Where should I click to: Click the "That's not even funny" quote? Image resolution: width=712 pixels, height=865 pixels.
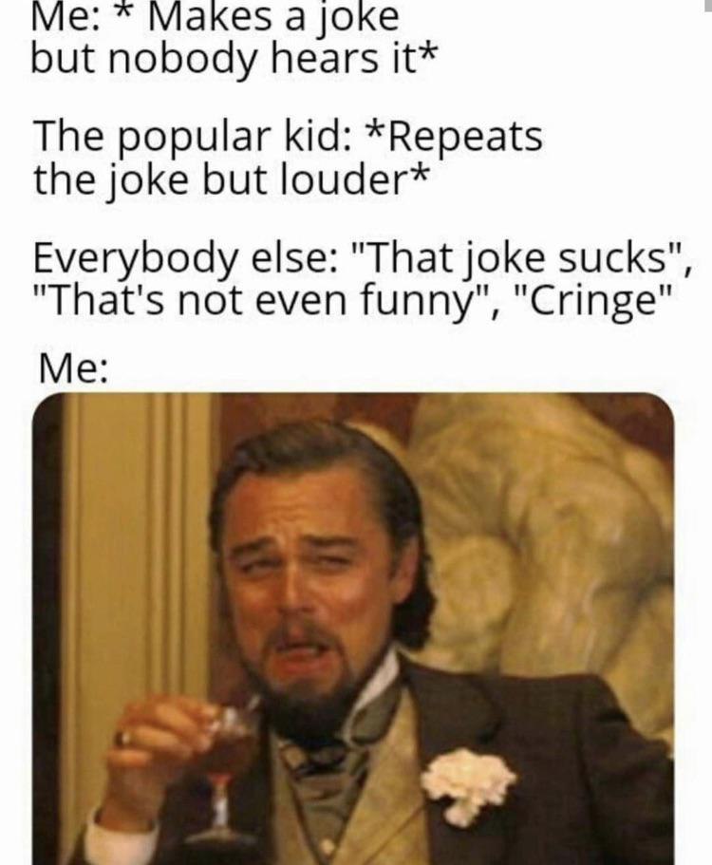(x=263, y=302)
